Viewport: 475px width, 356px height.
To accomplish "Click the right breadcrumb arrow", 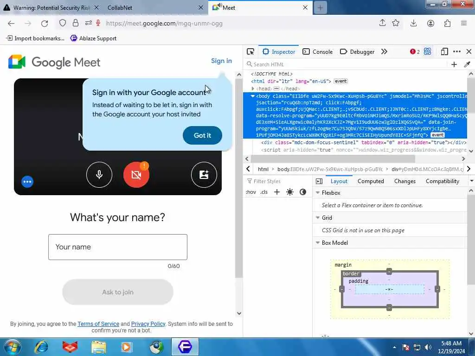I will tap(469, 169).
